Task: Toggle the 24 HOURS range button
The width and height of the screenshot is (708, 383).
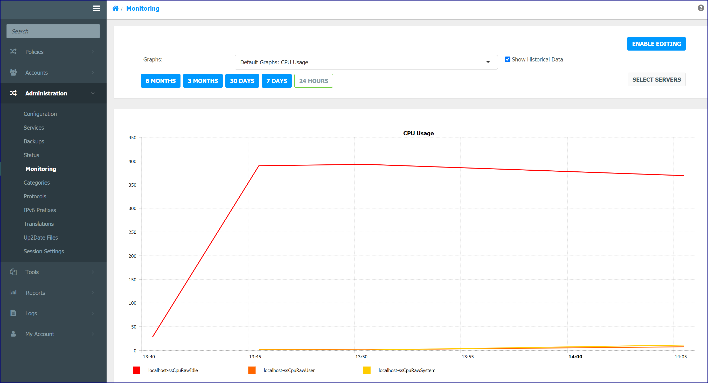Action: (314, 81)
